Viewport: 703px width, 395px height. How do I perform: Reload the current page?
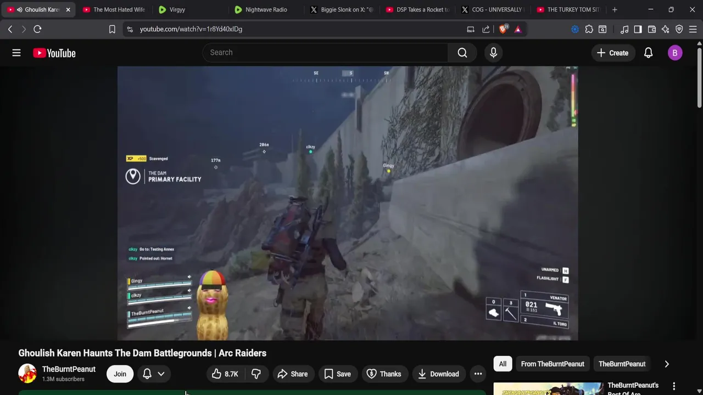click(x=37, y=29)
